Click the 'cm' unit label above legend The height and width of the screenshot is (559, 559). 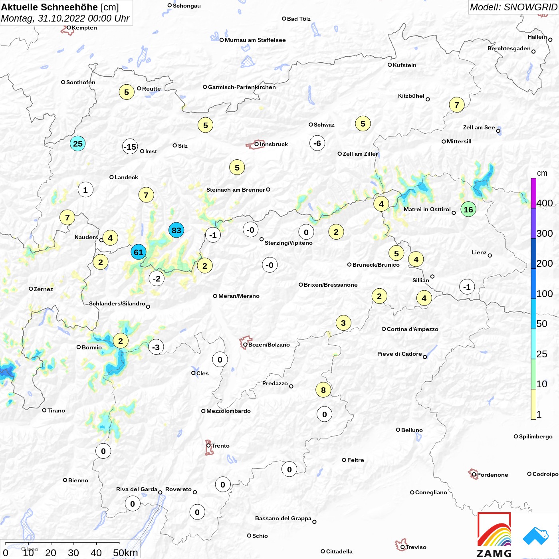pyautogui.click(x=542, y=173)
